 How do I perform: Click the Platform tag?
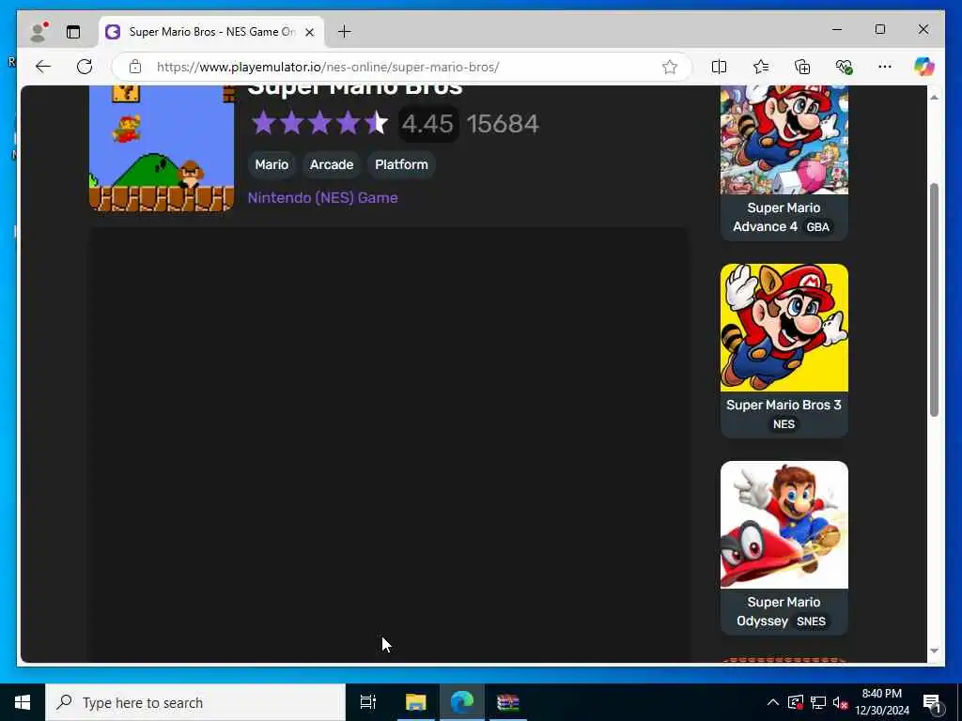[x=401, y=164]
